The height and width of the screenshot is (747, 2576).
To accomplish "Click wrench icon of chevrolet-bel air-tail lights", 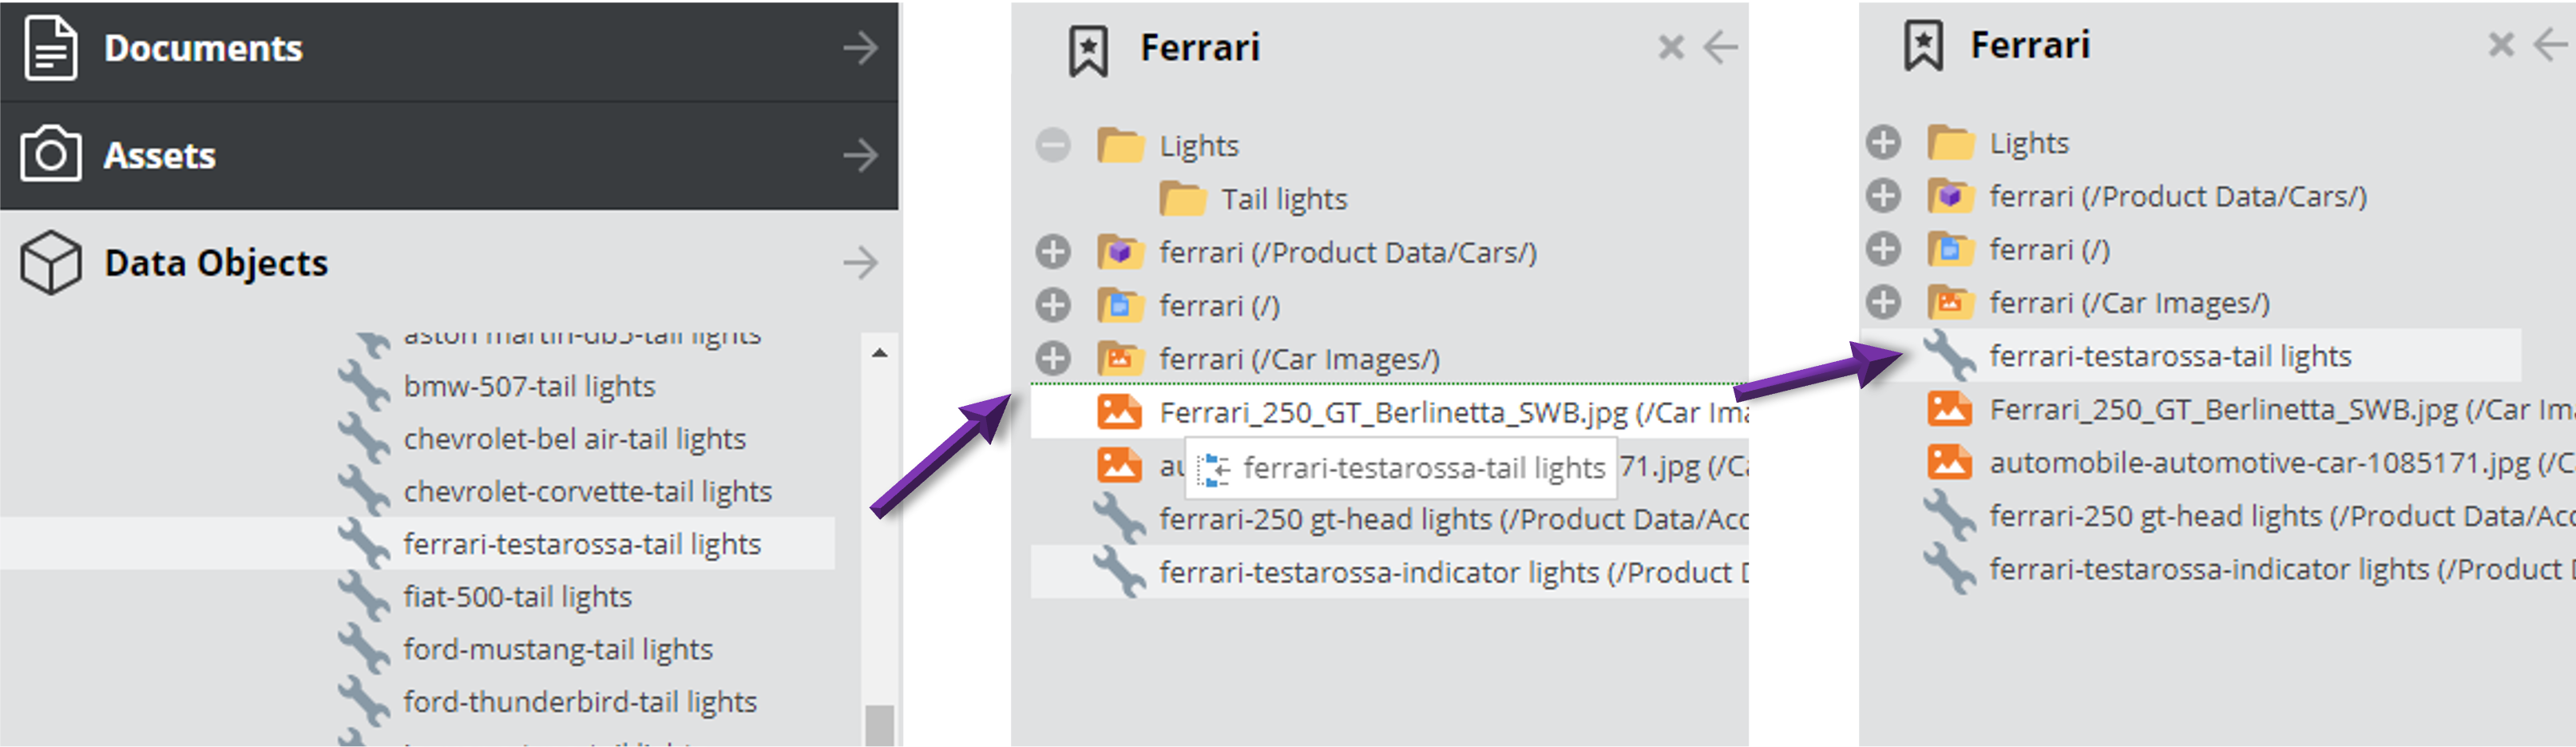I will pos(364,438).
